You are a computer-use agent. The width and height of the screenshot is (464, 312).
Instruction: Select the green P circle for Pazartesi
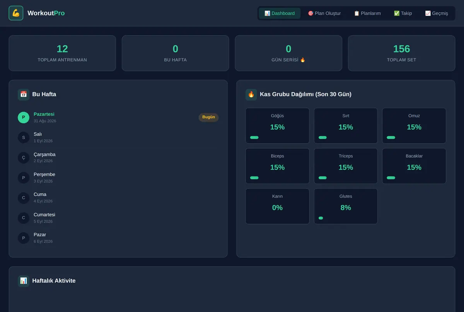tap(24, 117)
